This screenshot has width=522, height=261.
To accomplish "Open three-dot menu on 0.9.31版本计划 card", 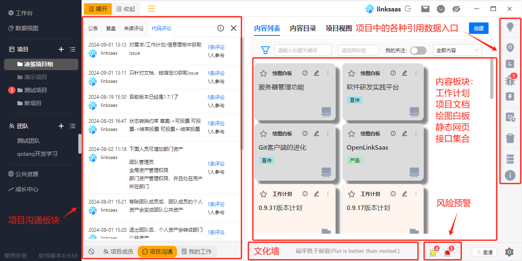I will click(x=328, y=194).
